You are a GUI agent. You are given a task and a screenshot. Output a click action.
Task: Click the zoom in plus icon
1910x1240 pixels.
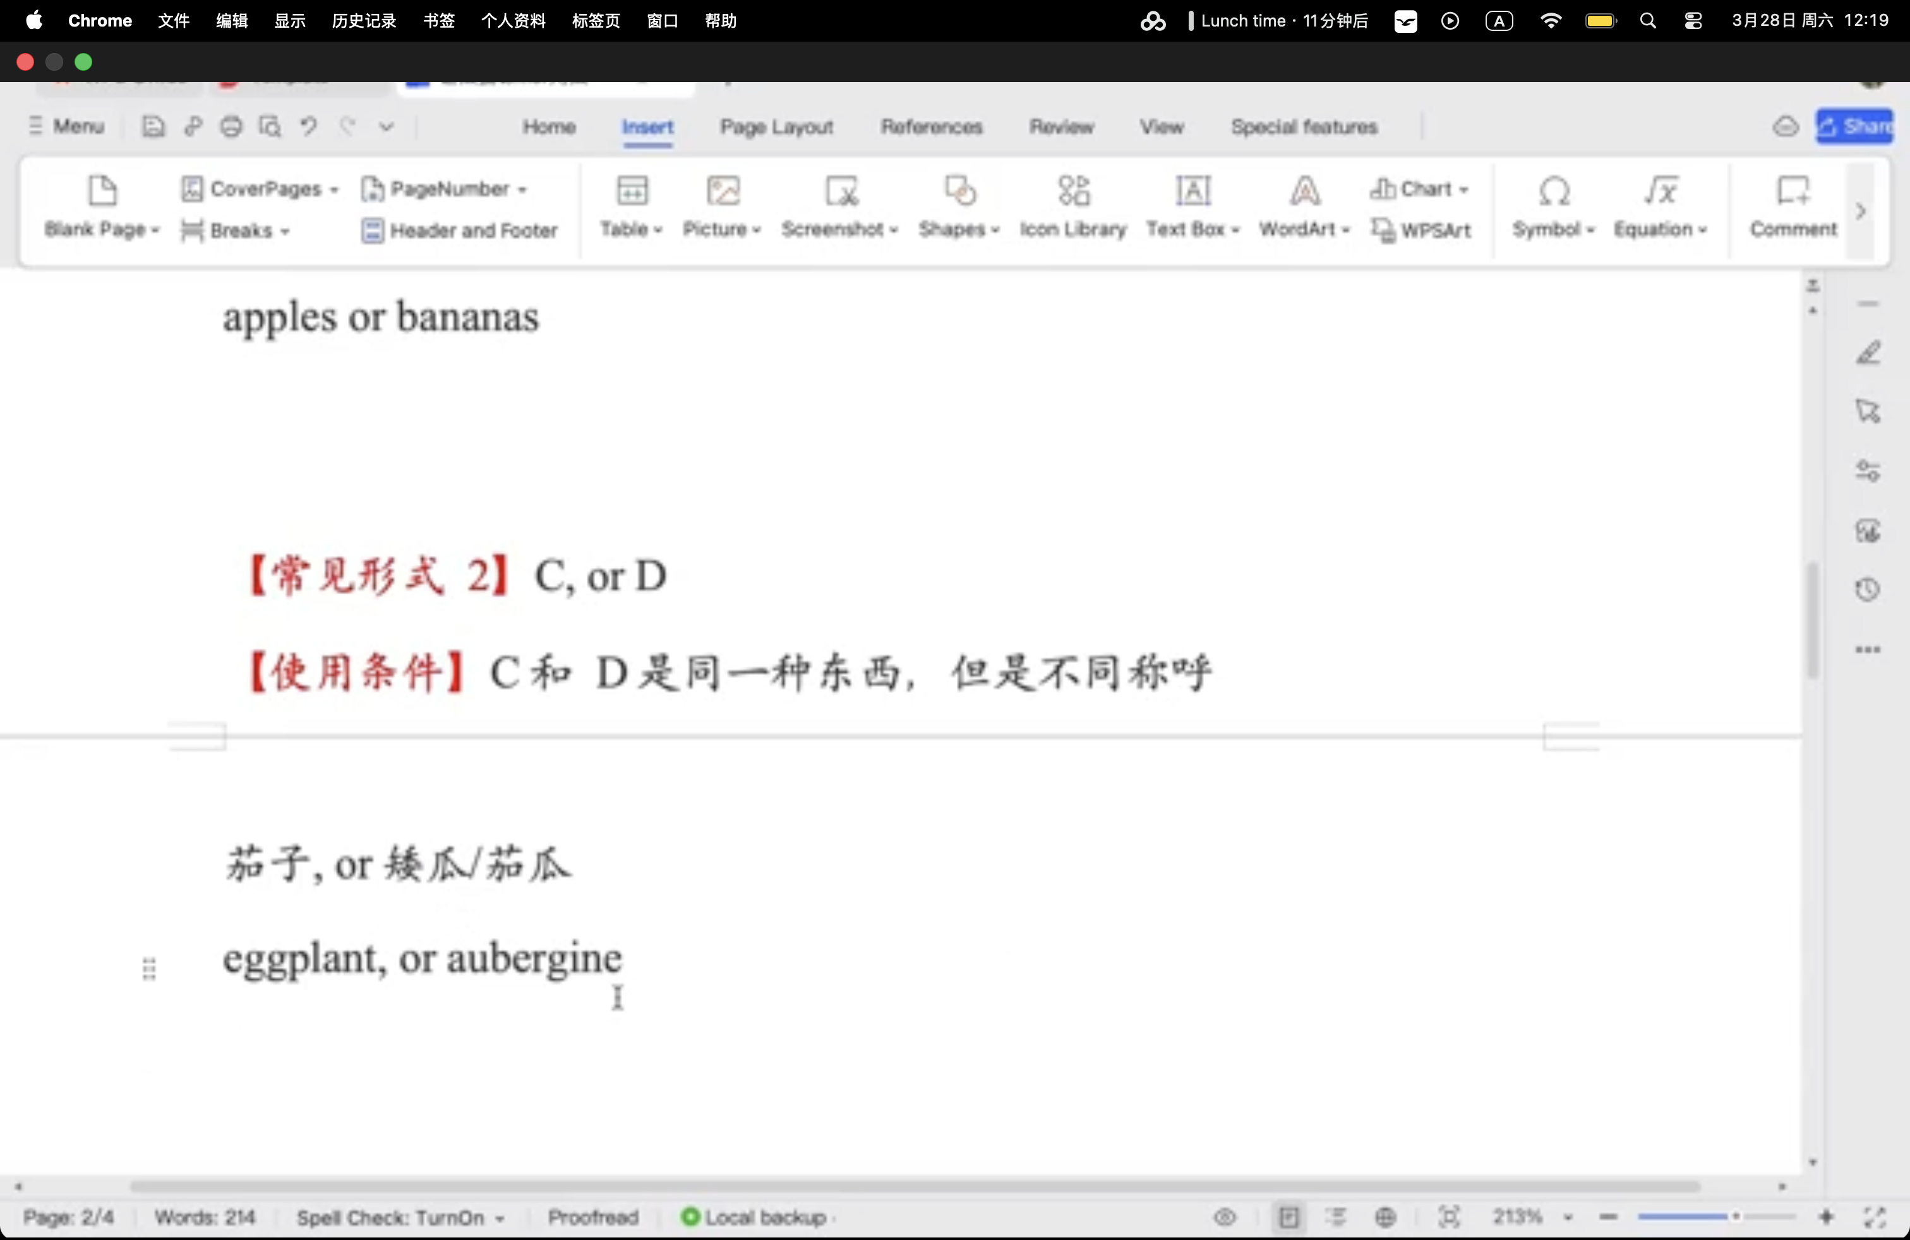(x=1827, y=1217)
